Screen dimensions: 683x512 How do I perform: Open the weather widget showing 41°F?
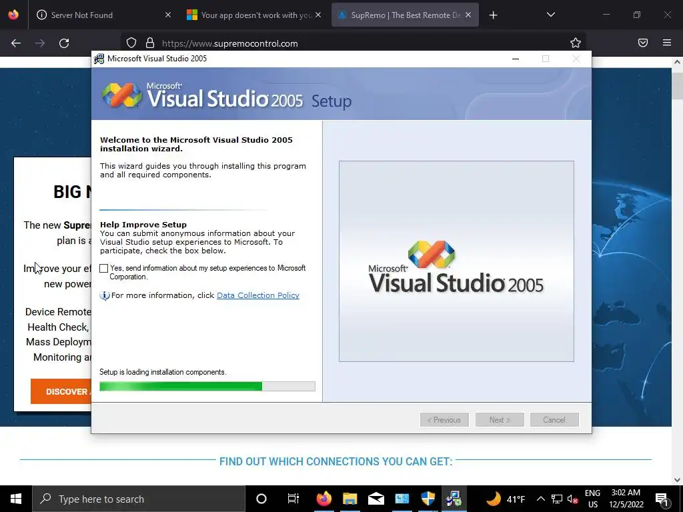click(504, 499)
